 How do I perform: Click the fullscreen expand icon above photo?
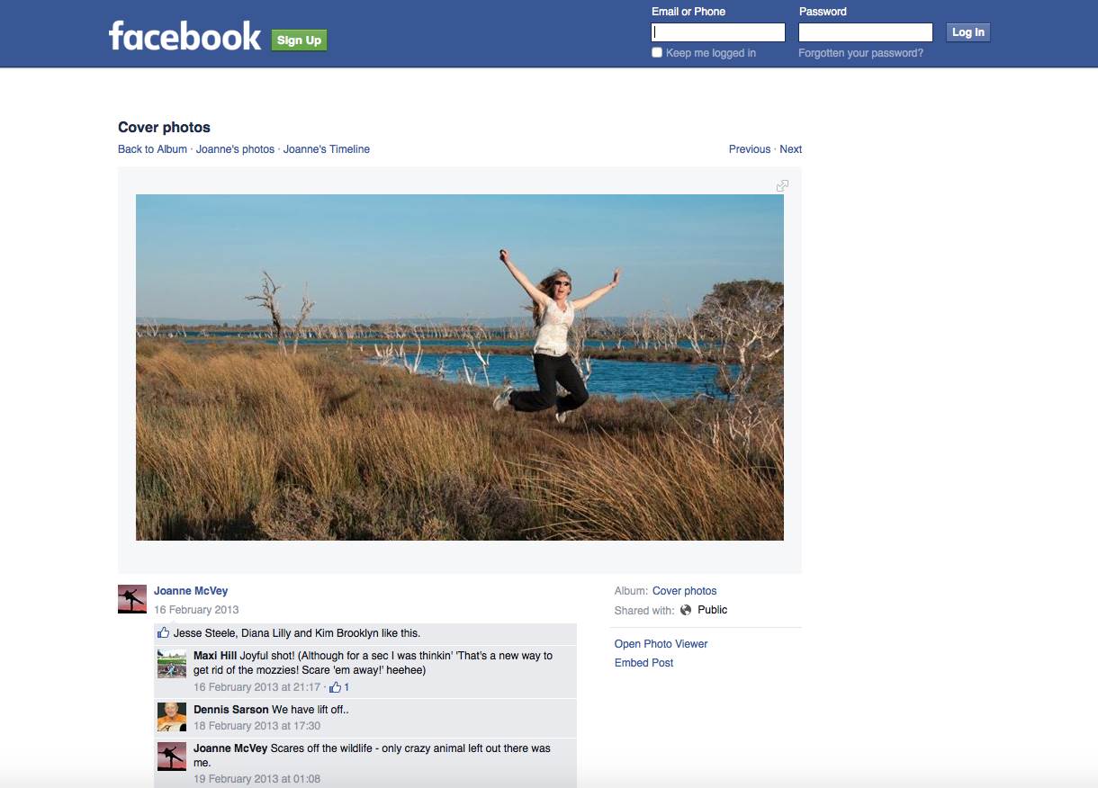click(x=782, y=186)
